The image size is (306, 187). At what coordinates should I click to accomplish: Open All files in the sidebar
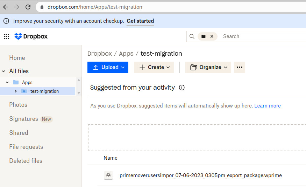19,71
